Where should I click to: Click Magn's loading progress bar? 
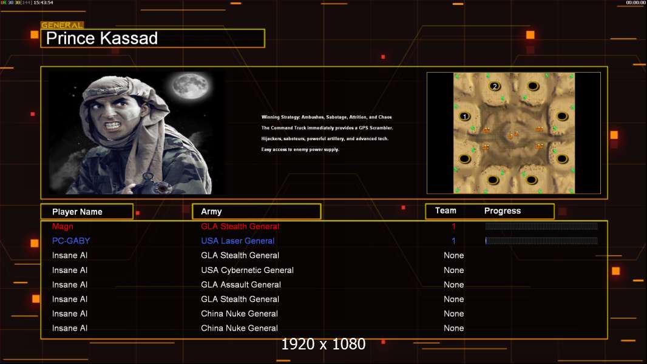click(541, 226)
